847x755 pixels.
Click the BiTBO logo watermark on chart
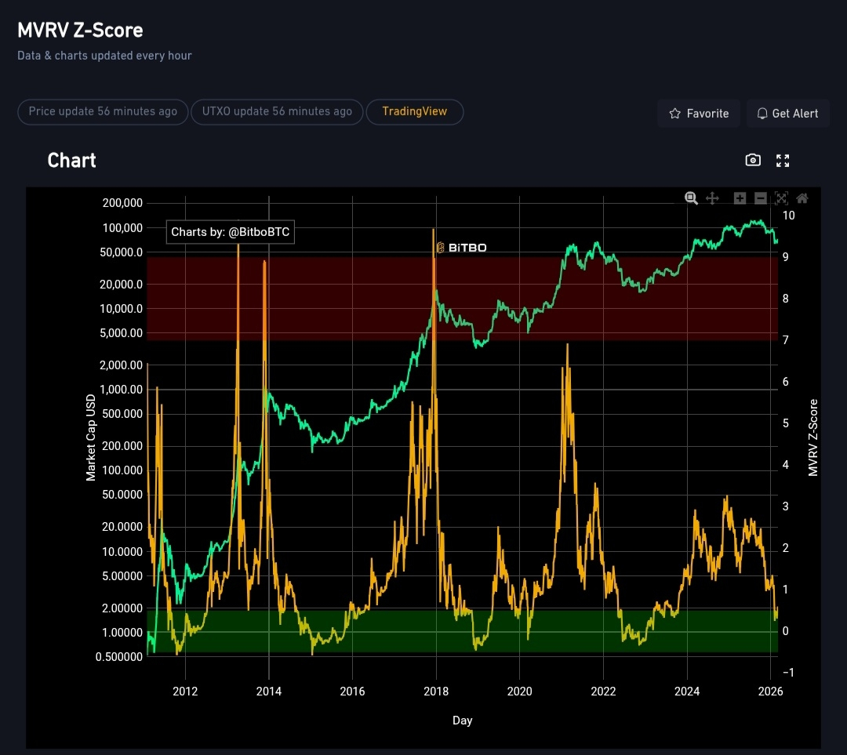(x=461, y=248)
